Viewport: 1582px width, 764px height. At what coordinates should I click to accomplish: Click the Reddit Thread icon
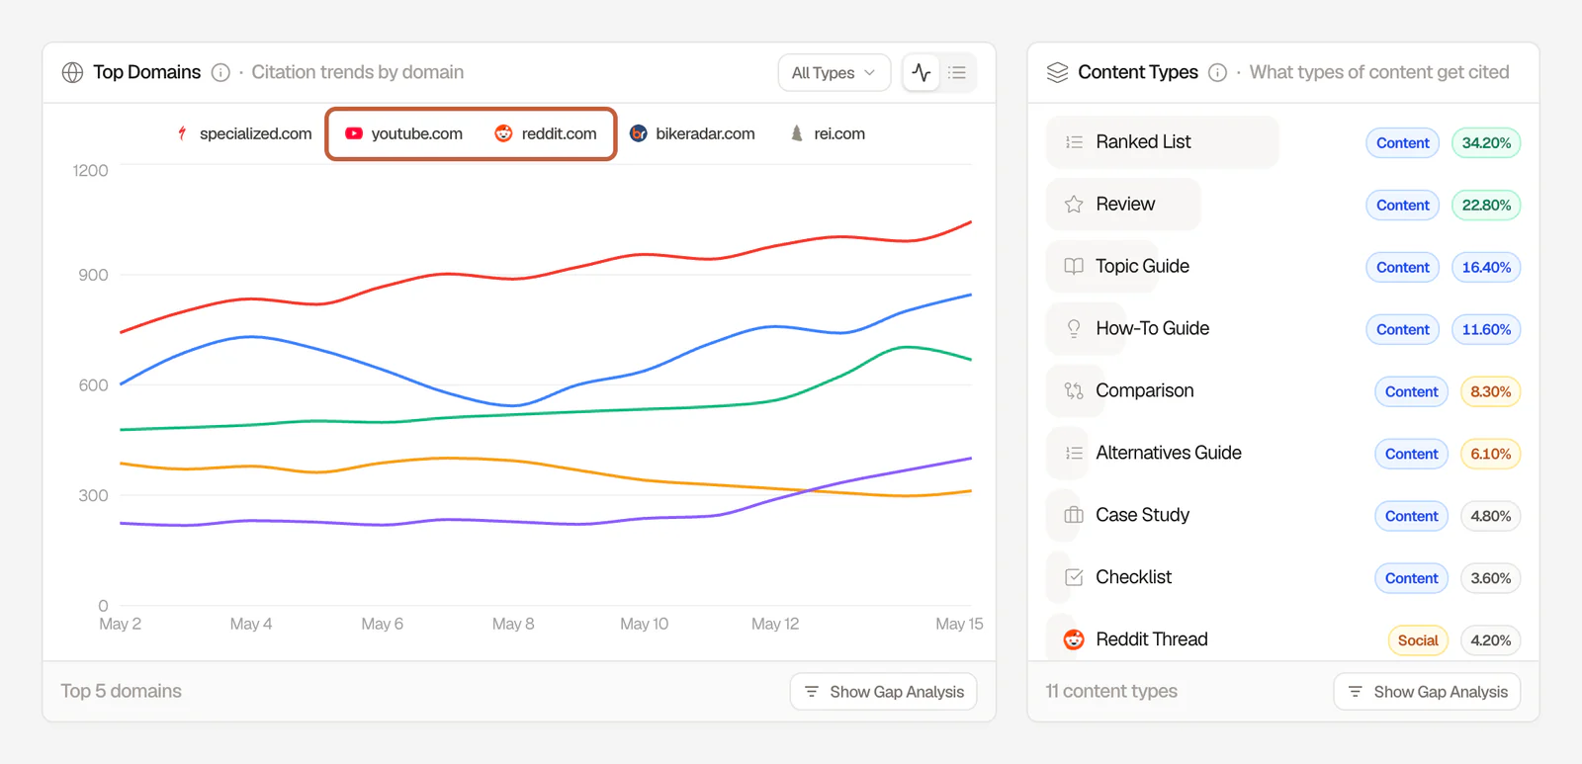(1074, 639)
